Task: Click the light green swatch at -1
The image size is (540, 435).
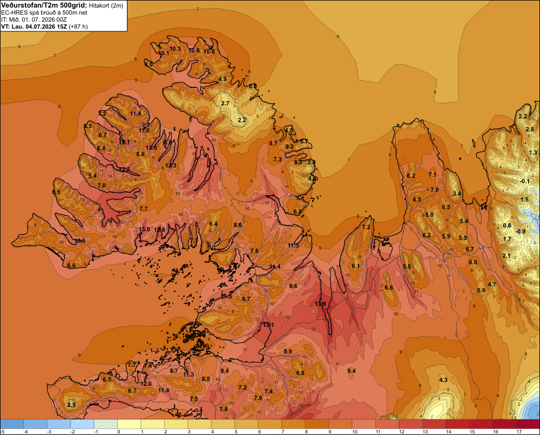Action: [x=106, y=424]
